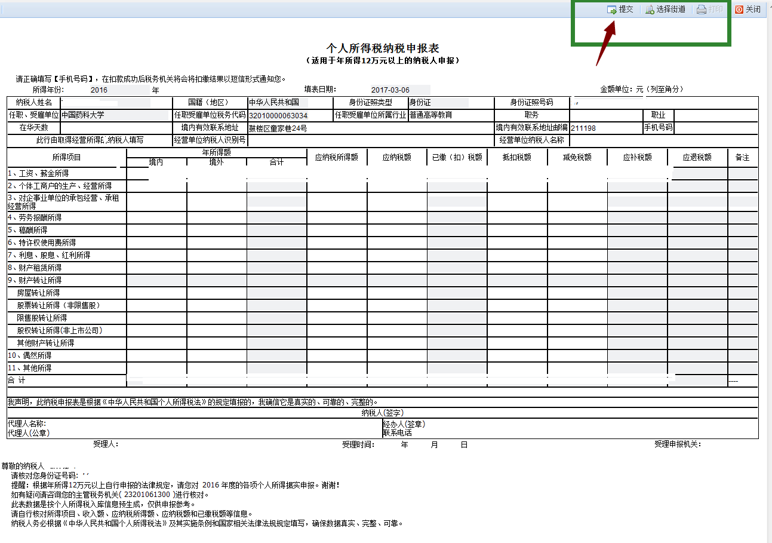Click the 抵扣税额 cell of 偶然所得 row

517,355
